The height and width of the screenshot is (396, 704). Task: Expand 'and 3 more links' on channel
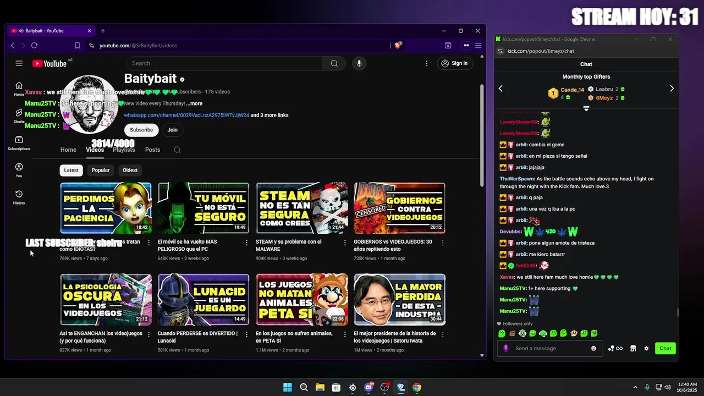(x=269, y=116)
